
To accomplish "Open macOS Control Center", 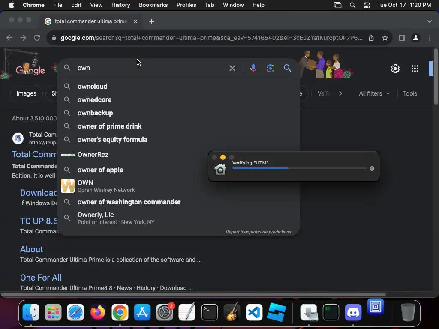I will [367, 5].
